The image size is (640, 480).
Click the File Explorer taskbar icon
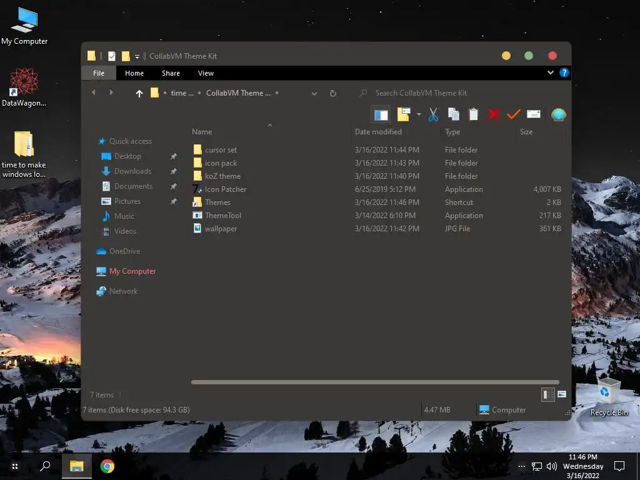click(x=76, y=466)
